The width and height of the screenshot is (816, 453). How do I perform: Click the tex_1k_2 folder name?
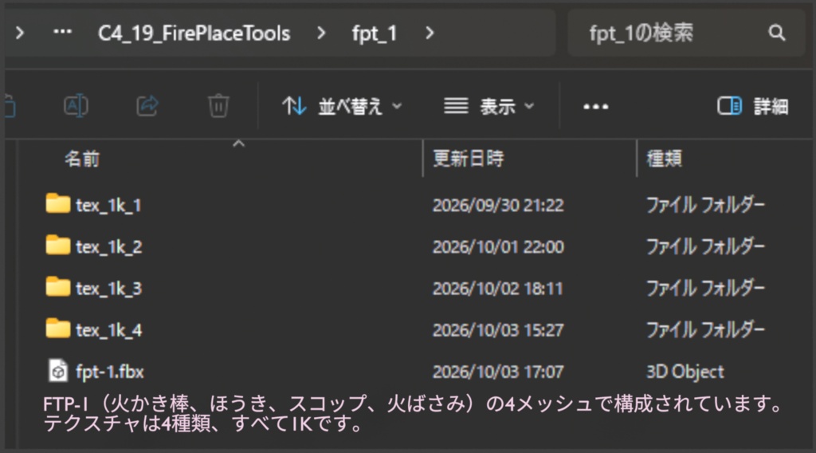108,246
